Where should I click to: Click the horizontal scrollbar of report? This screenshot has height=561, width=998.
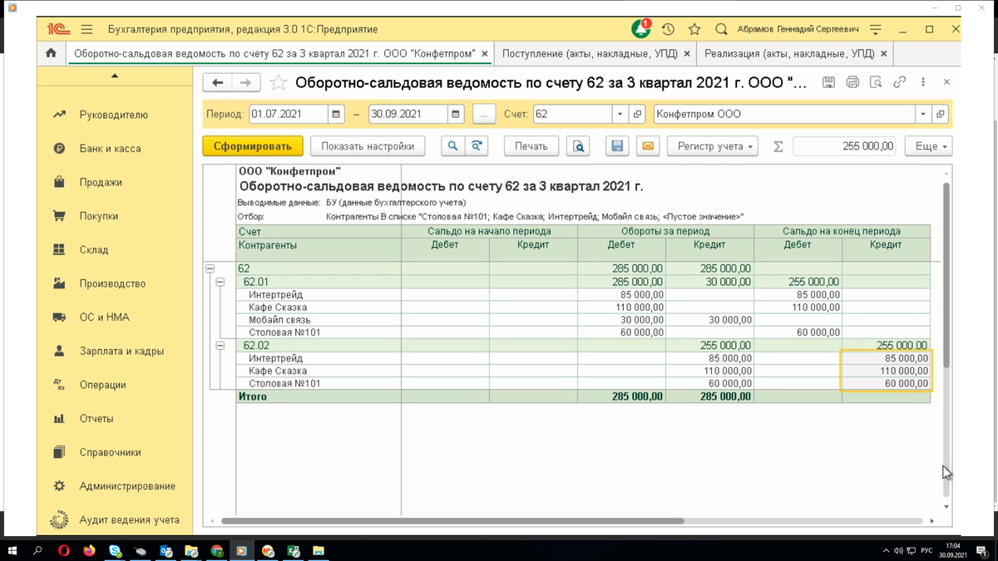pyautogui.click(x=453, y=521)
